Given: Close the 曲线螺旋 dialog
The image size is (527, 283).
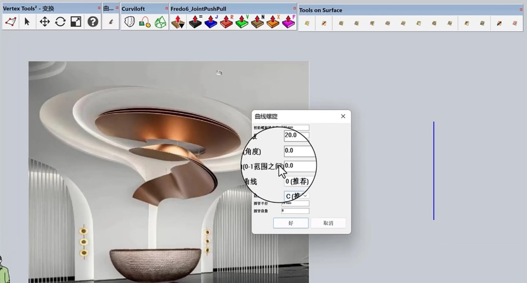Looking at the screenshot, I should click(x=343, y=116).
